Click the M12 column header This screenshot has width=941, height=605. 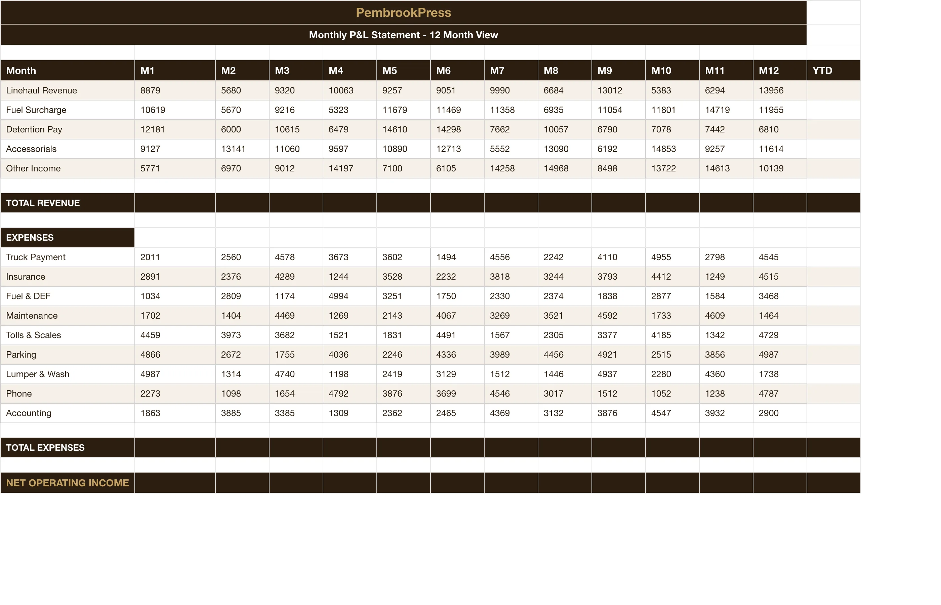780,70
